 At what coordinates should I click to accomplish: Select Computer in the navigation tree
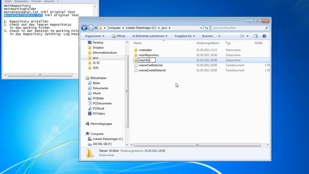tap(97, 134)
